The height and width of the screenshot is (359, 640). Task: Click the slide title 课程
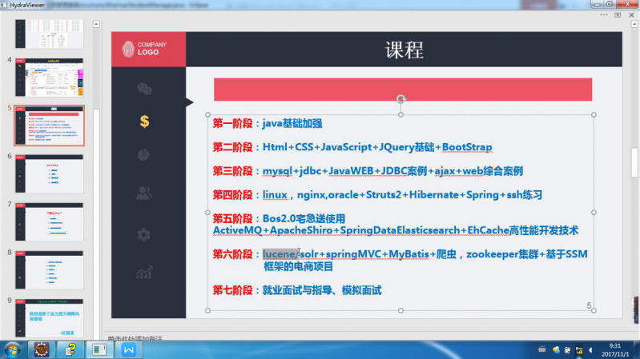point(404,50)
